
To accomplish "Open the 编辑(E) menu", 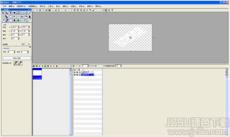I will coord(11,6).
